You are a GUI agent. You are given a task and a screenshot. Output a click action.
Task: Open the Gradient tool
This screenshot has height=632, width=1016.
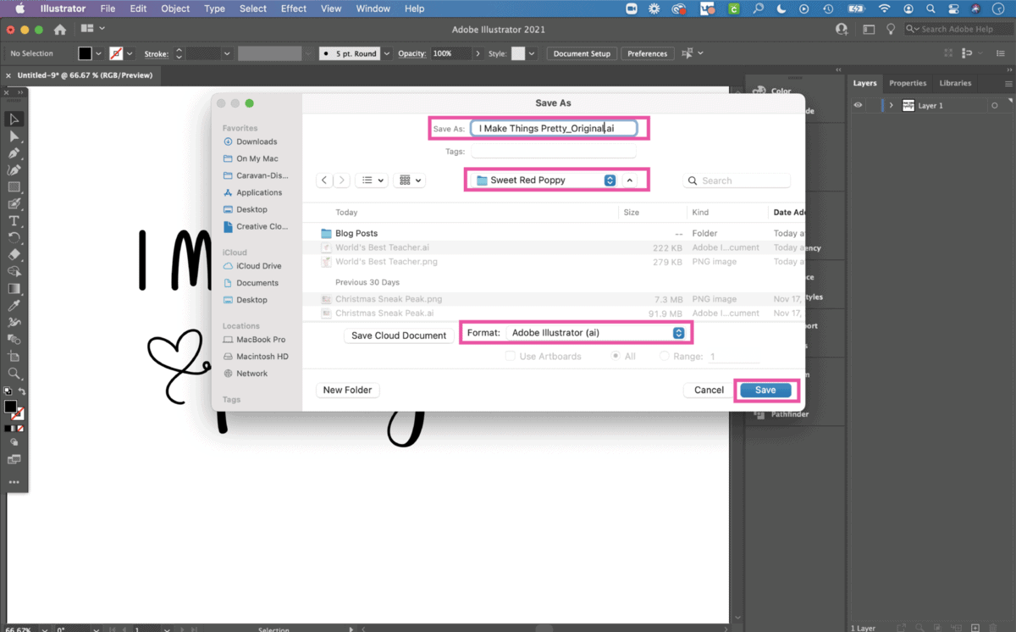tap(14, 288)
